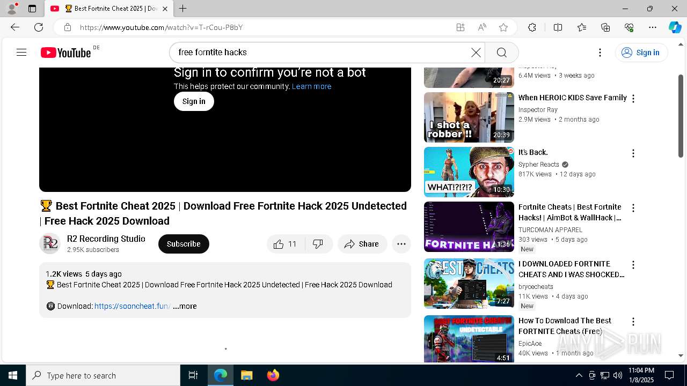Open File Explorer from taskbar
This screenshot has width=687, height=386.
pyautogui.click(x=246, y=375)
